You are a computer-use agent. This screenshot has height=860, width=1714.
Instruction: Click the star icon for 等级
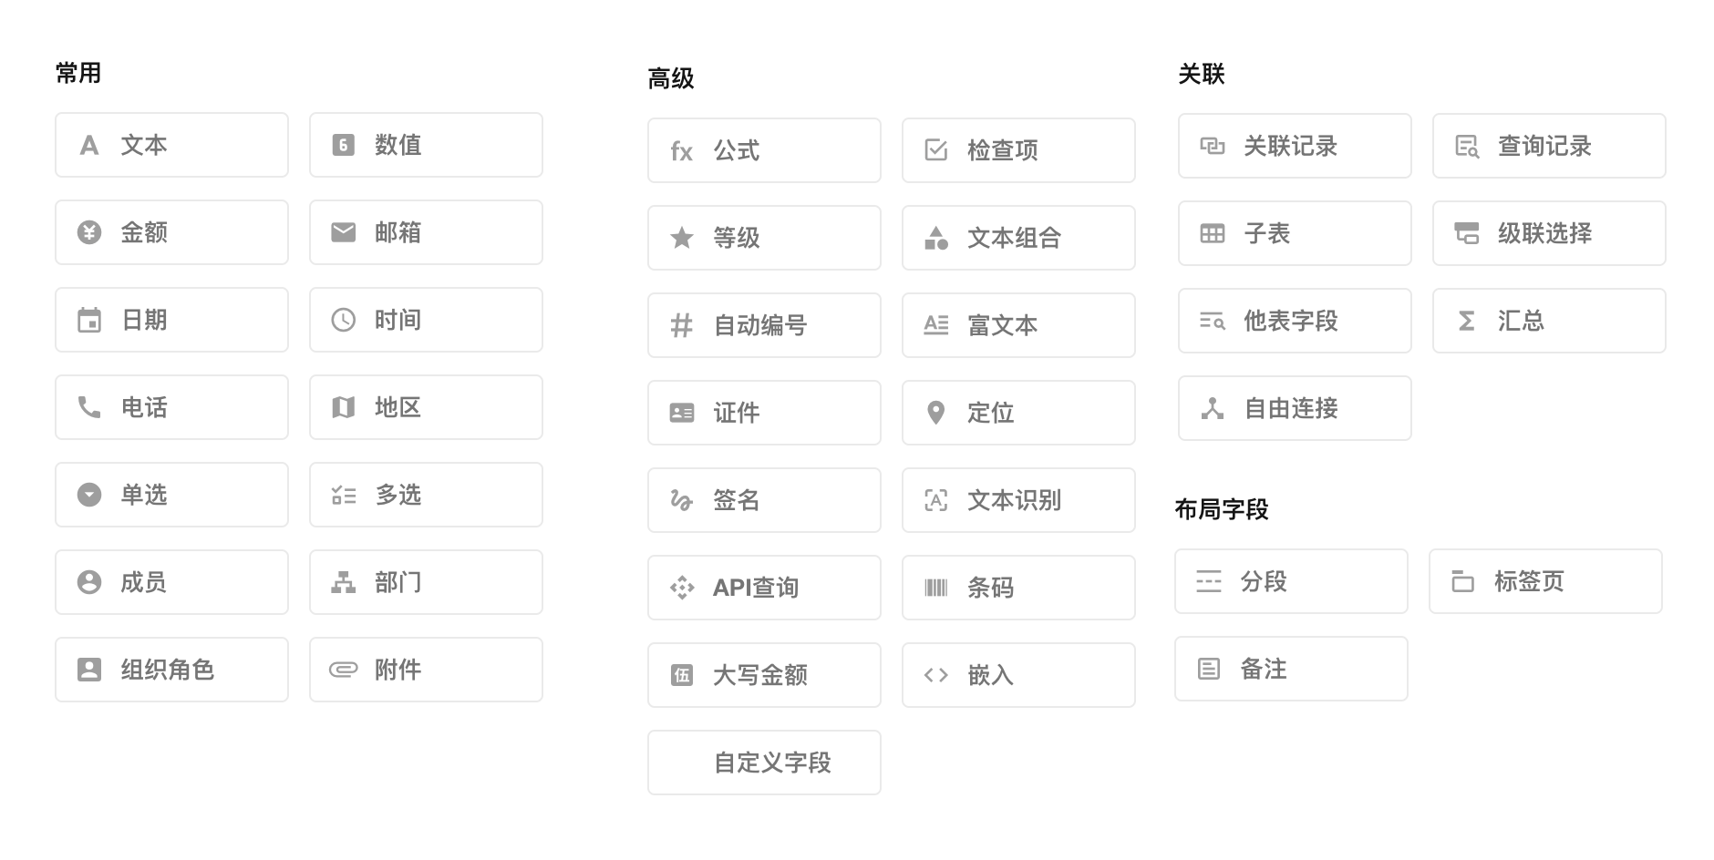click(x=682, y=238)
